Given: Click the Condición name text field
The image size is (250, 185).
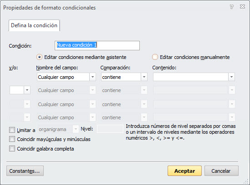Looking at the screenshot, I should pos(97,46).
